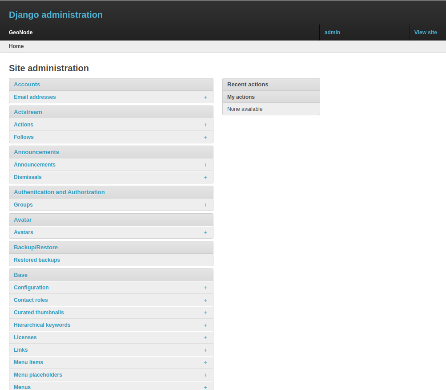Add a new License using the plus icon
The image size is (446, 390).
click(x=205, y=337)
